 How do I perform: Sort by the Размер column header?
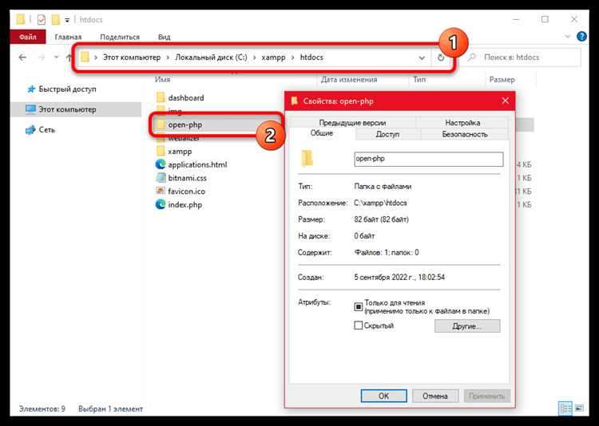502,80
